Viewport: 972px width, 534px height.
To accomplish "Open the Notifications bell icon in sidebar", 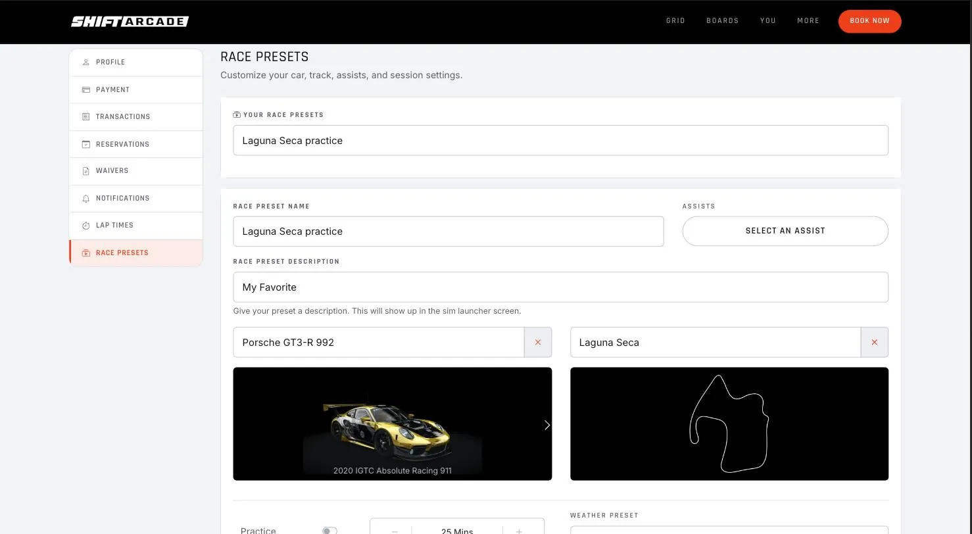I will point(85,199).
